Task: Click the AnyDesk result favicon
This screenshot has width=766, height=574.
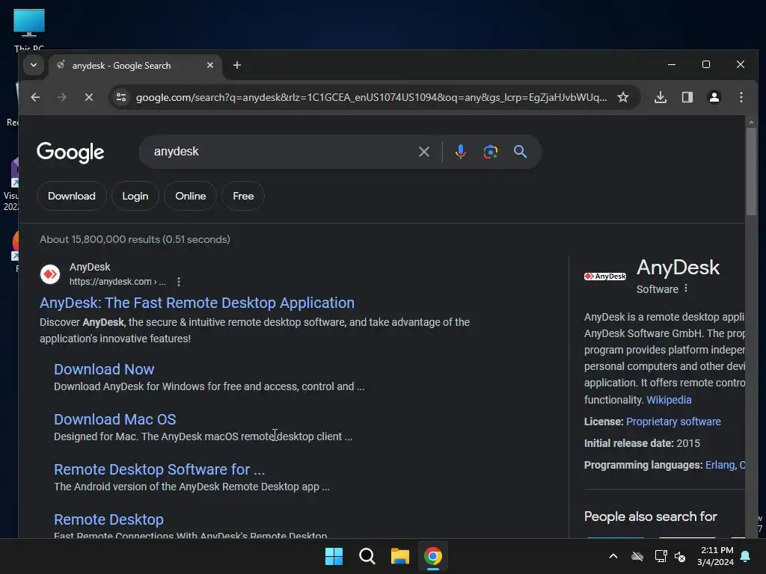Action: [x=50, y=274]
